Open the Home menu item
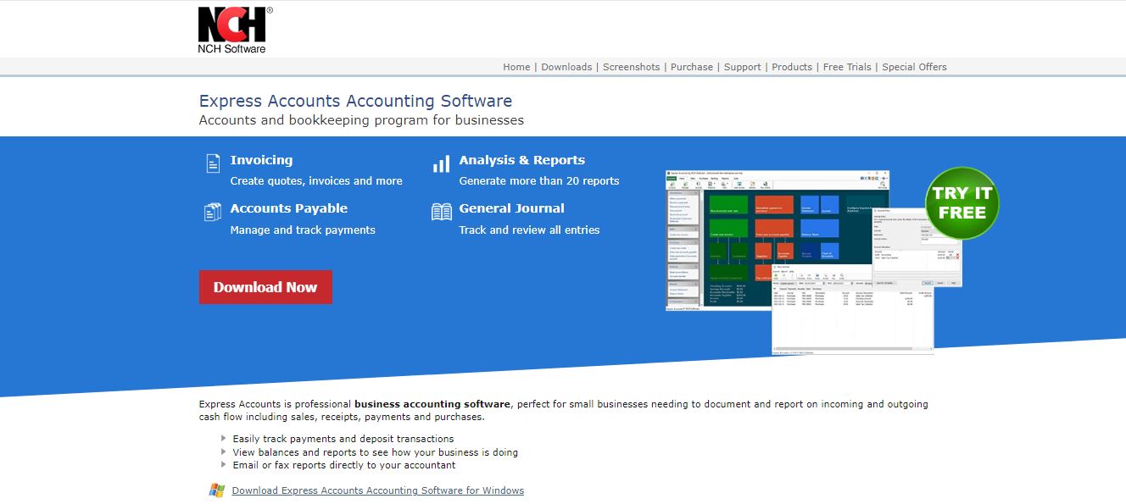 pyautogui.click(x=516, y=67)
